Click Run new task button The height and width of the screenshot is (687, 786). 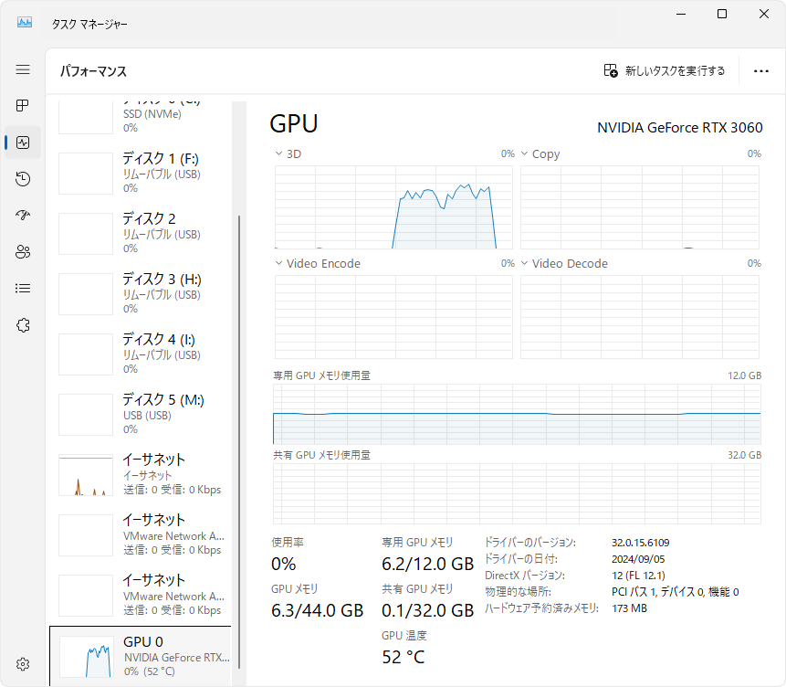click(665, 71)
